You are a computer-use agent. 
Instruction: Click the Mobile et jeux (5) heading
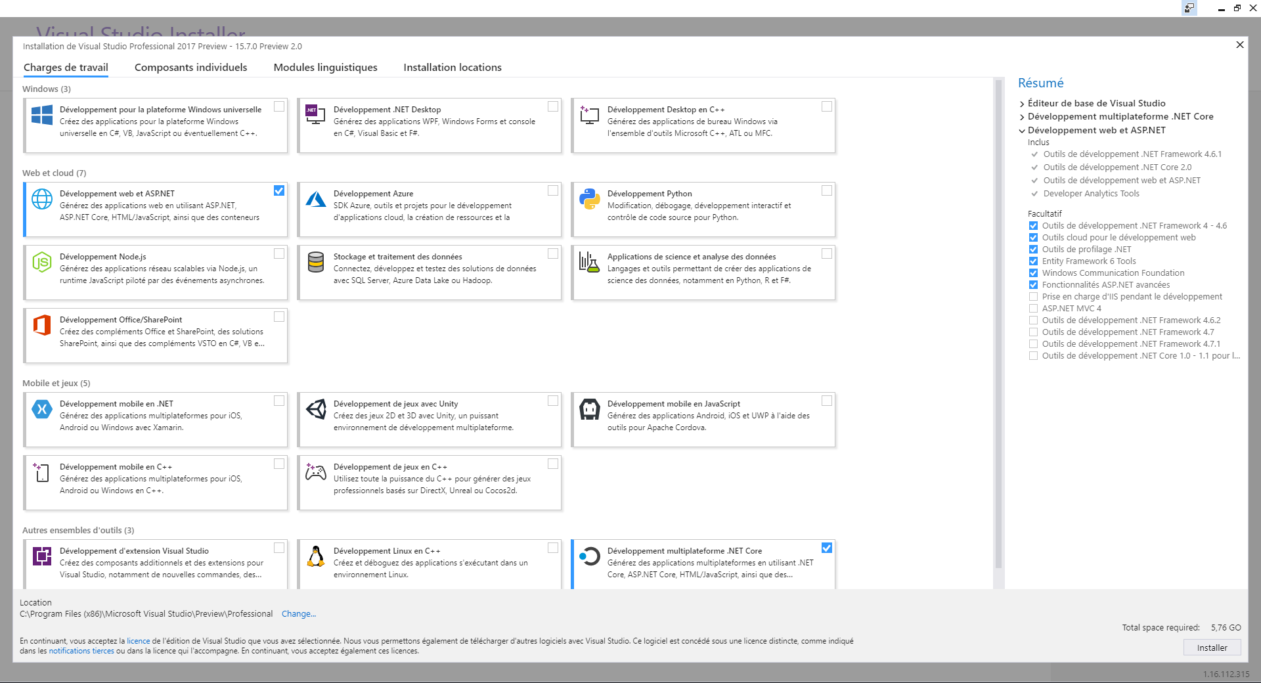(x=56, y=384)
